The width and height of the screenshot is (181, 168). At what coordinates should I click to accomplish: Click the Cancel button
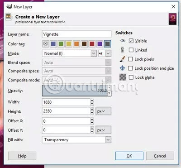click(x=160, y=156)
